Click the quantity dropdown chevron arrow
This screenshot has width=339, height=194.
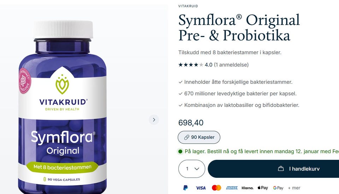197,169
